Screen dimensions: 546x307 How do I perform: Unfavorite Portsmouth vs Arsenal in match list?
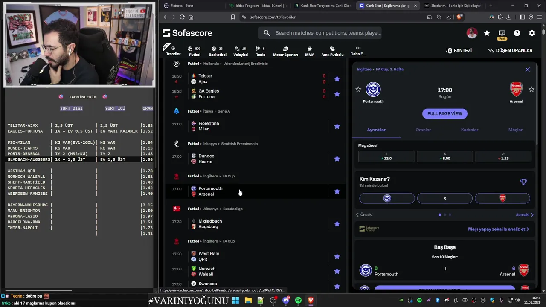coord(337,191)
